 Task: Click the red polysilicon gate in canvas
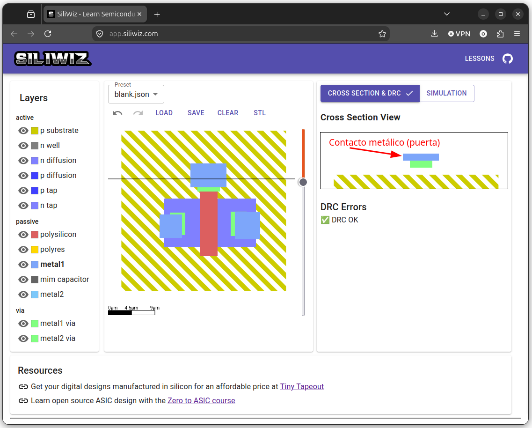[209, 223]
